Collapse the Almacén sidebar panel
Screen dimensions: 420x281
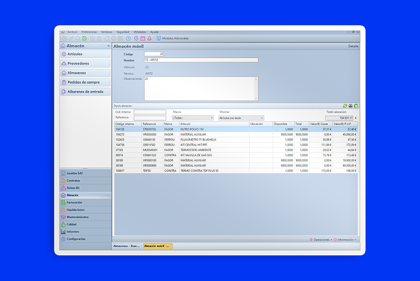(108, 45)
